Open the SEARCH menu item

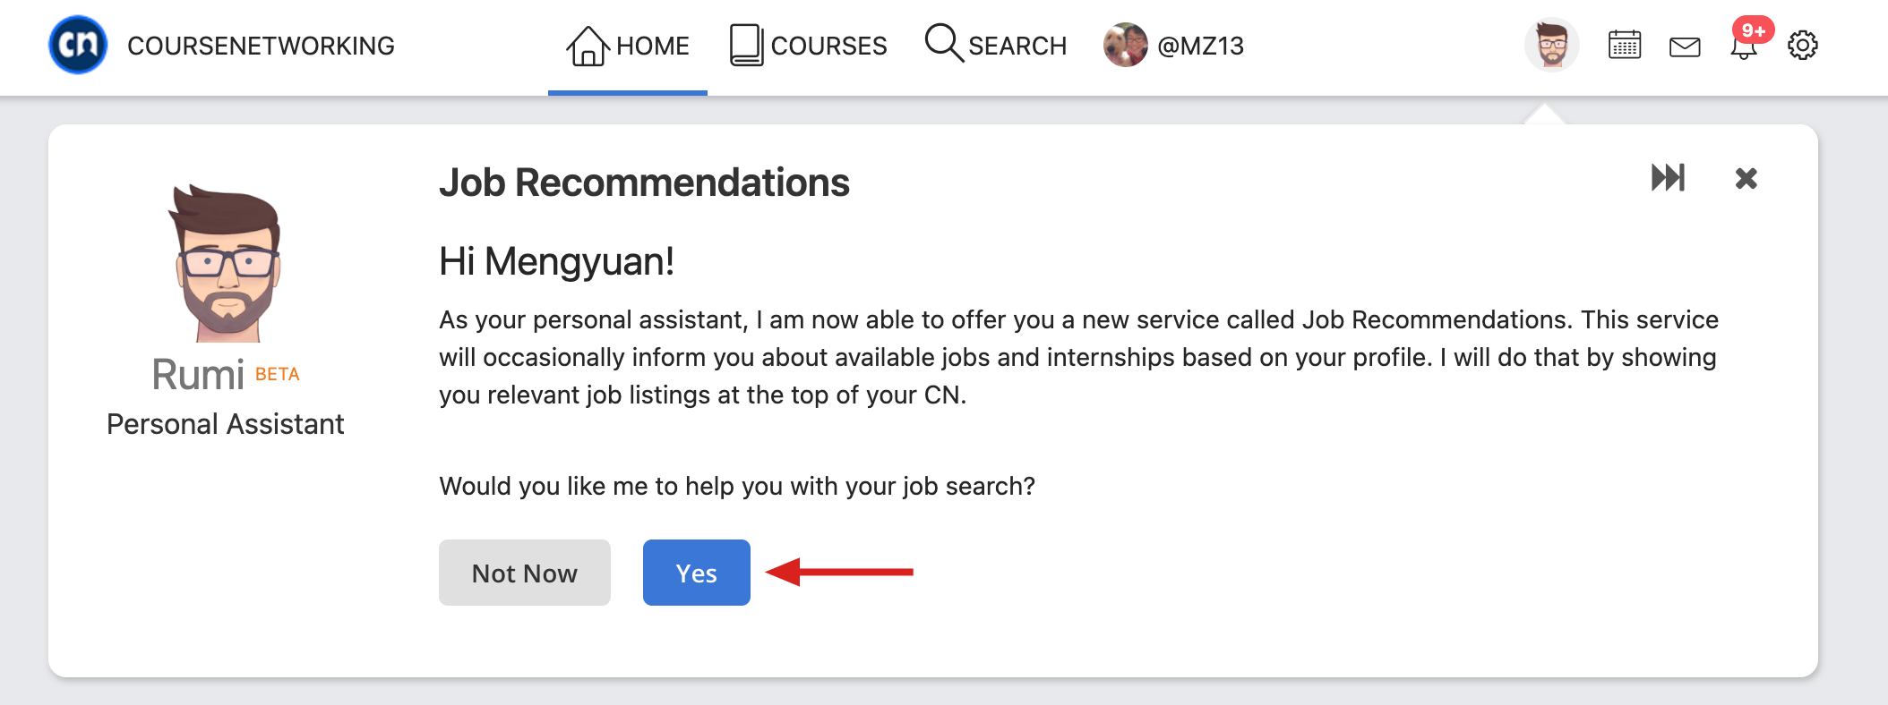pos(996,46)
